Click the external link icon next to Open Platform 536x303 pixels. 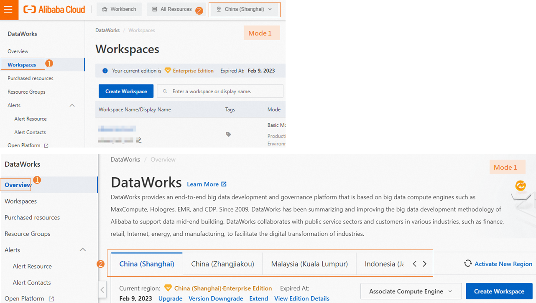51,298
